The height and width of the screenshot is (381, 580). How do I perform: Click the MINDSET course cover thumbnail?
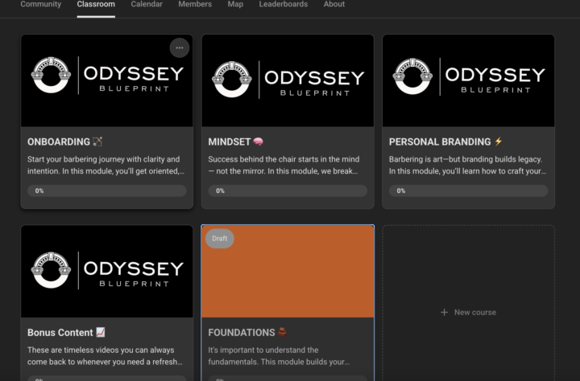click(x=288, y=80)
